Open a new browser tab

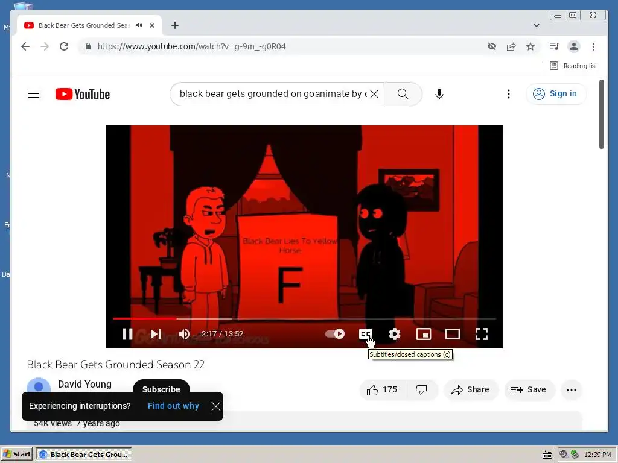(175, 25)
